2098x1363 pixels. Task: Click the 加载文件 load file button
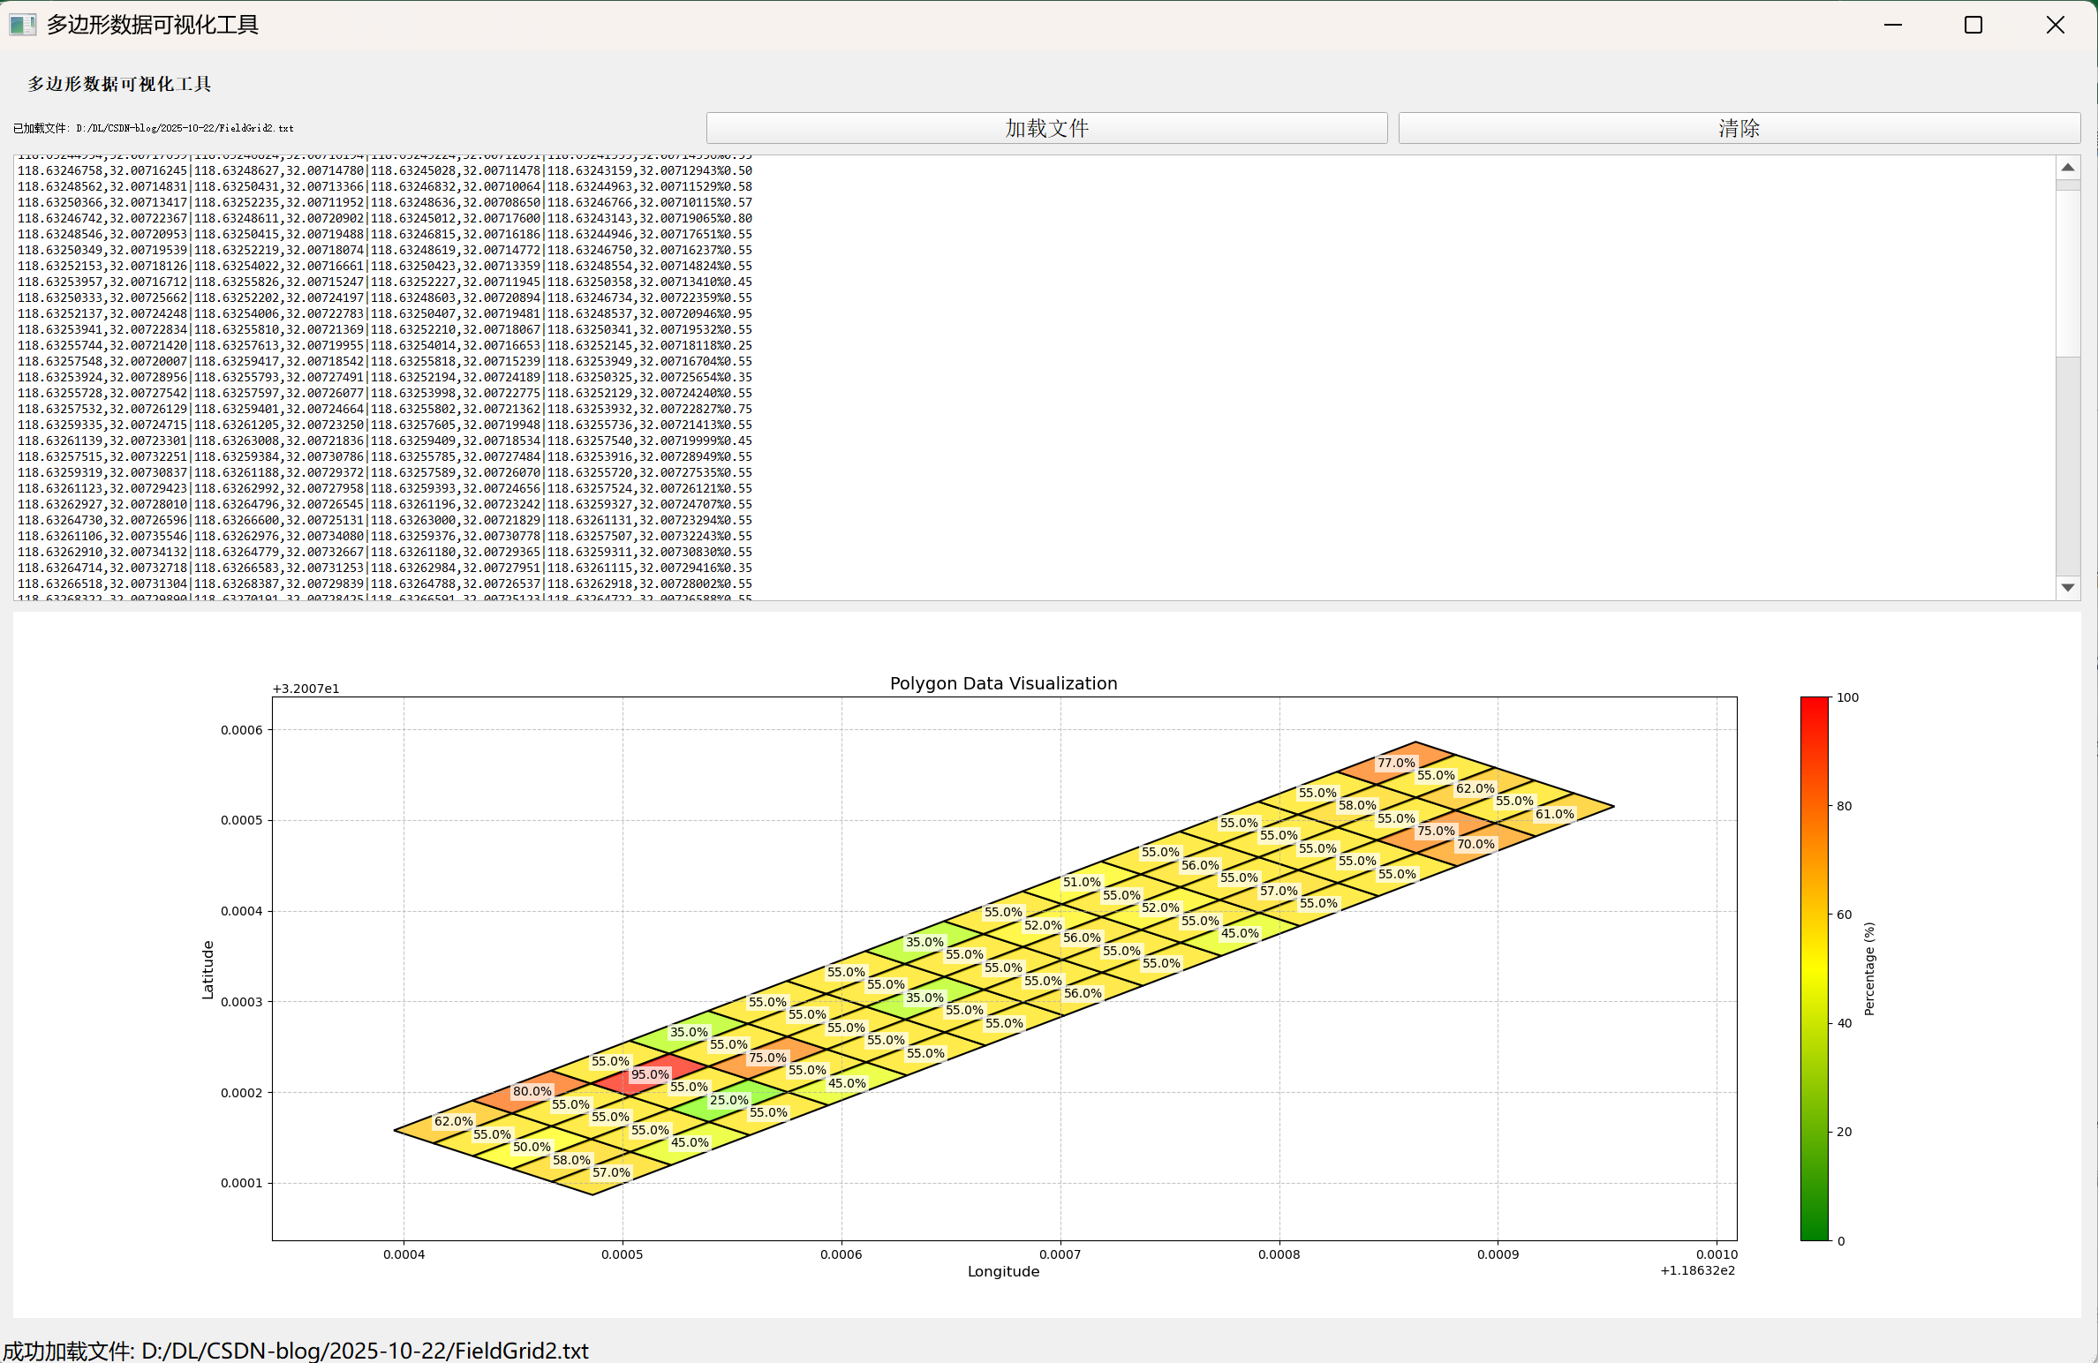point(1046,128)
